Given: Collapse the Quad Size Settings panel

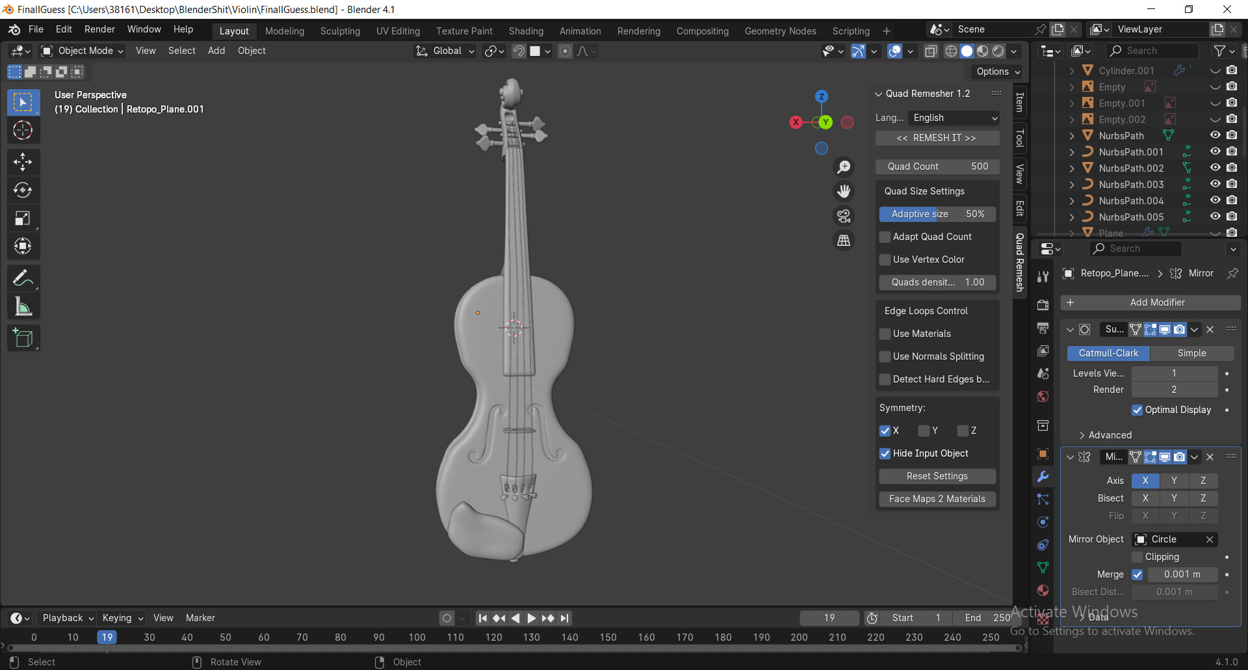Looking at the screenshot, I should coord(924,191).
